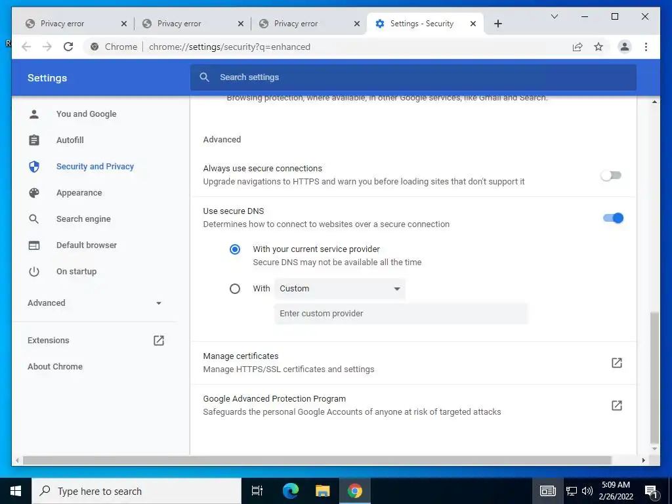Click Manage certificates external link icon
Screen dimensions: 672x504
point(616,362)
